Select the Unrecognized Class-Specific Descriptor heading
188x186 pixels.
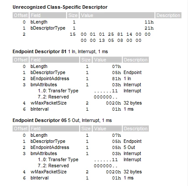point(60,7)
